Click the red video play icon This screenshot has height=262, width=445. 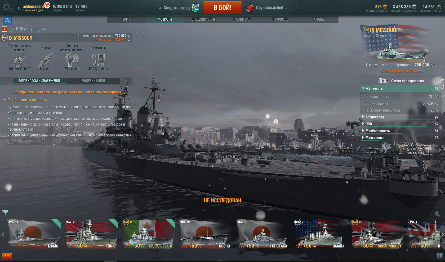click(x=5, y=29)
